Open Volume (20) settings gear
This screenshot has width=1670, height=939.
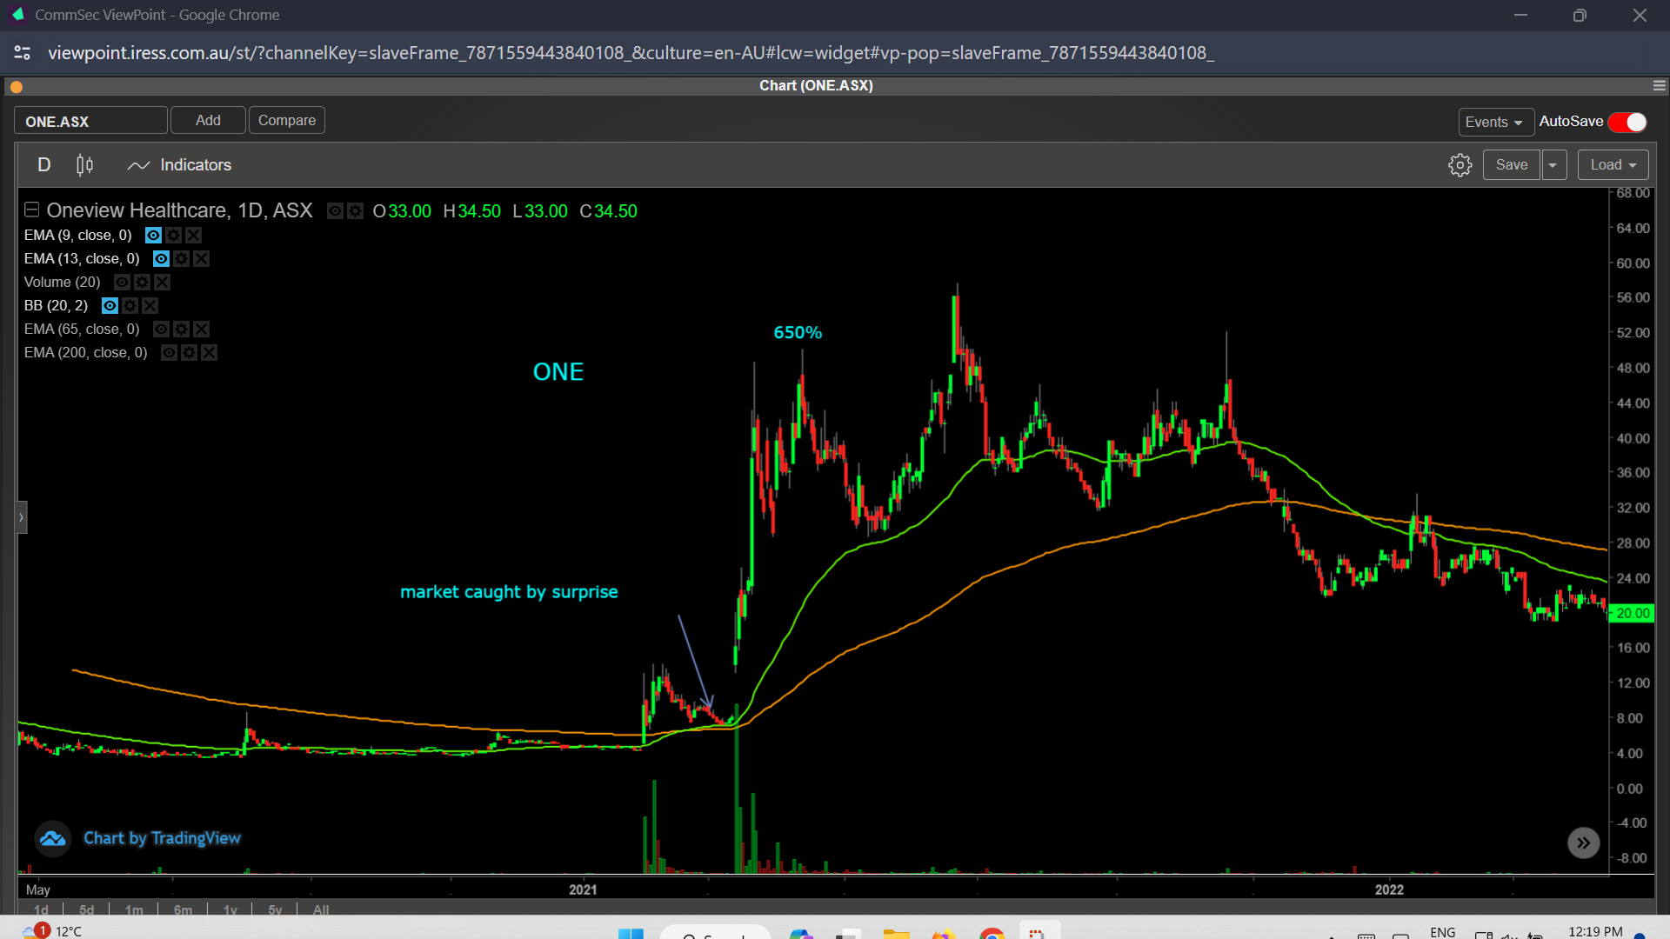click(x=142, y=282)
